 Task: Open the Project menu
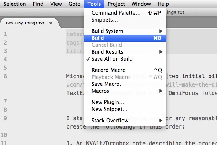coord(116,4)
